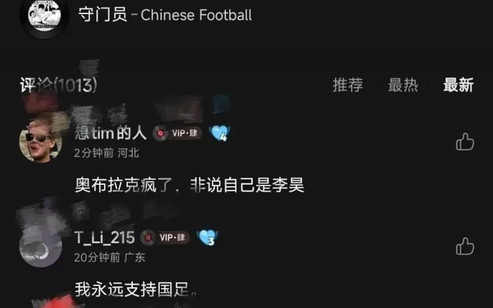The width and height of the screenshot is (493, 308).
Task: Tap the comment 奥布拉克疯了，非说自己是李昊
Action: pyautogui.click(x=189, y=185)
